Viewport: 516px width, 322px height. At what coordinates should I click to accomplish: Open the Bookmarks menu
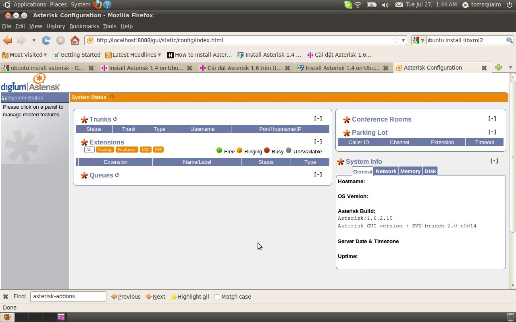point(84,26)
